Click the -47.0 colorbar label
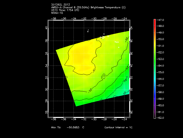Screen dimensions: 183x138 (161, 20)
